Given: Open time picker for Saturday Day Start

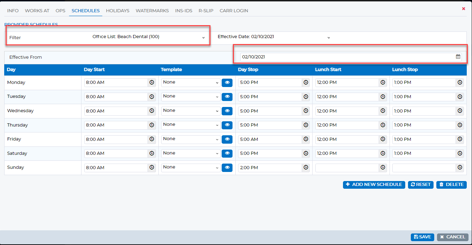Looking at the screenshot, I should click(152, 153).
